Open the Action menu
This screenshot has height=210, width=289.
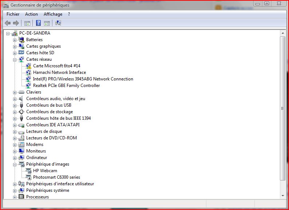31,14
